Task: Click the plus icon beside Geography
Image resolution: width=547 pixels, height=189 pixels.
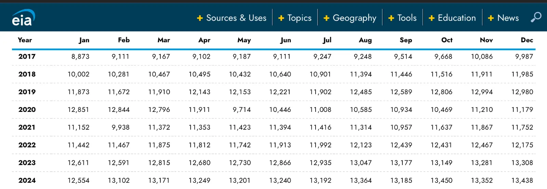Action: click(326, 18)
